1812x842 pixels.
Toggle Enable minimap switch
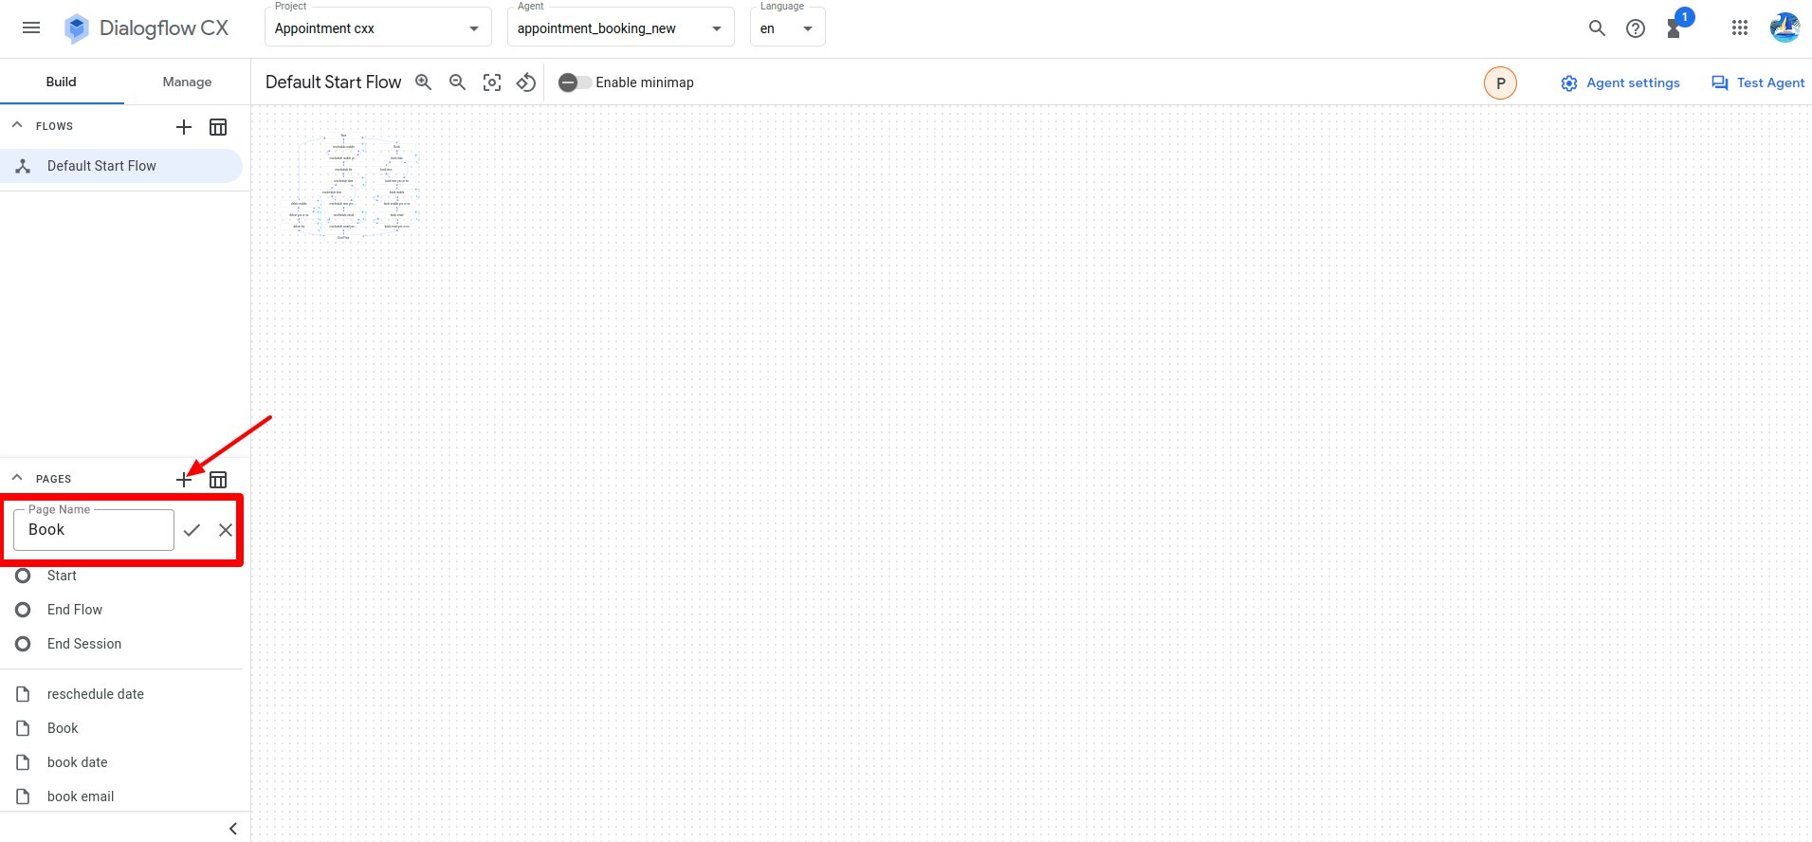pyautogui.click(x=575, y=82)
